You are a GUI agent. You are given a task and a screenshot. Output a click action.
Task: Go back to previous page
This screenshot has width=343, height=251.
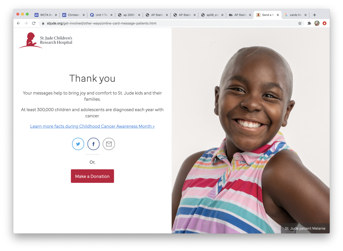pos(18,23)
